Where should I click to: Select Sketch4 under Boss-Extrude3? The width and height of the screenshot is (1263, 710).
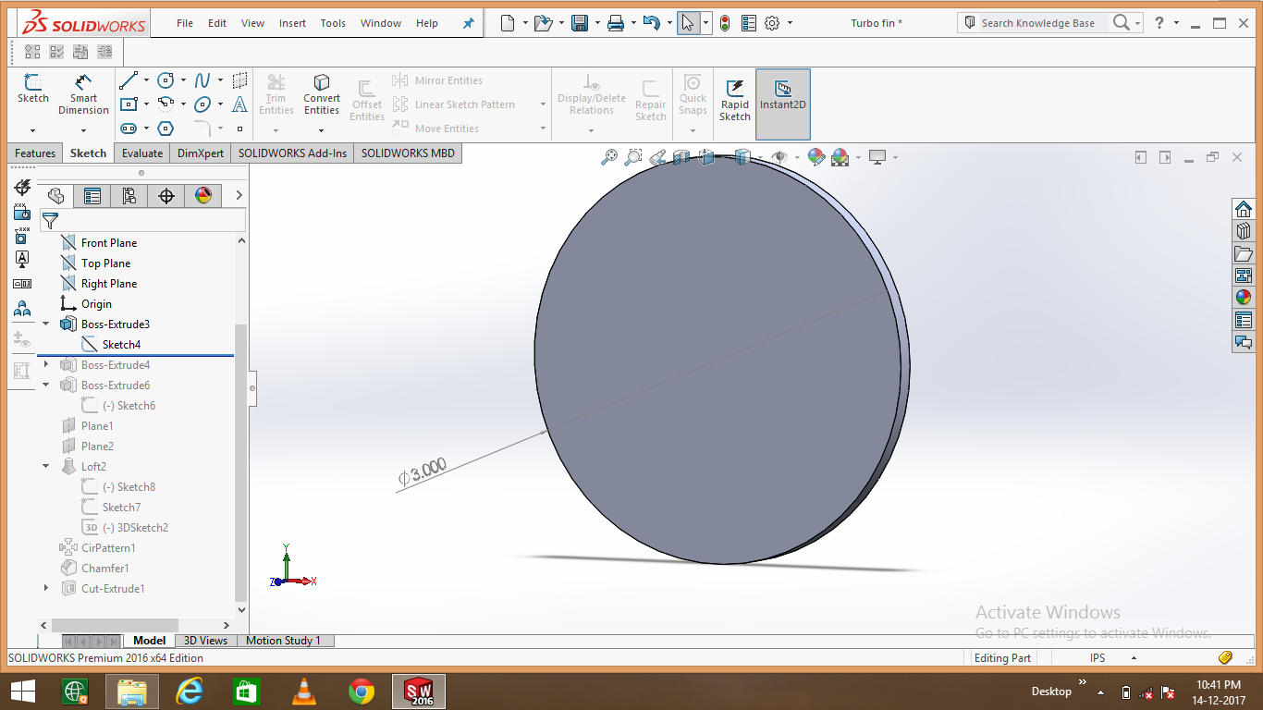coord(111,345)
